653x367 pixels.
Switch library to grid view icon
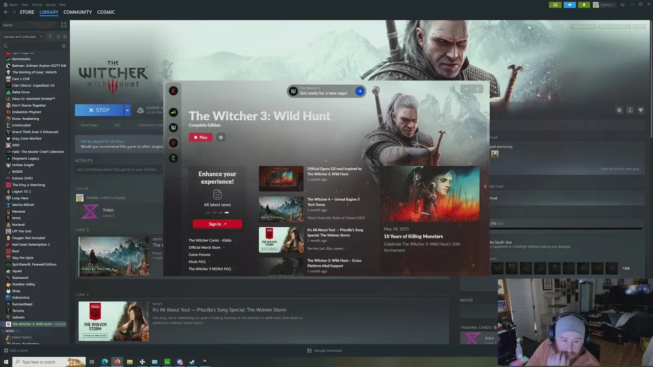64,25
